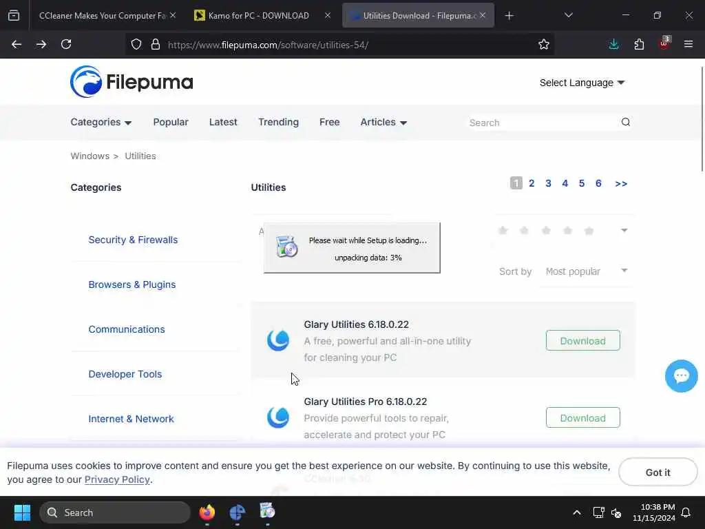Open the Latest section

[x=223, y=122]
